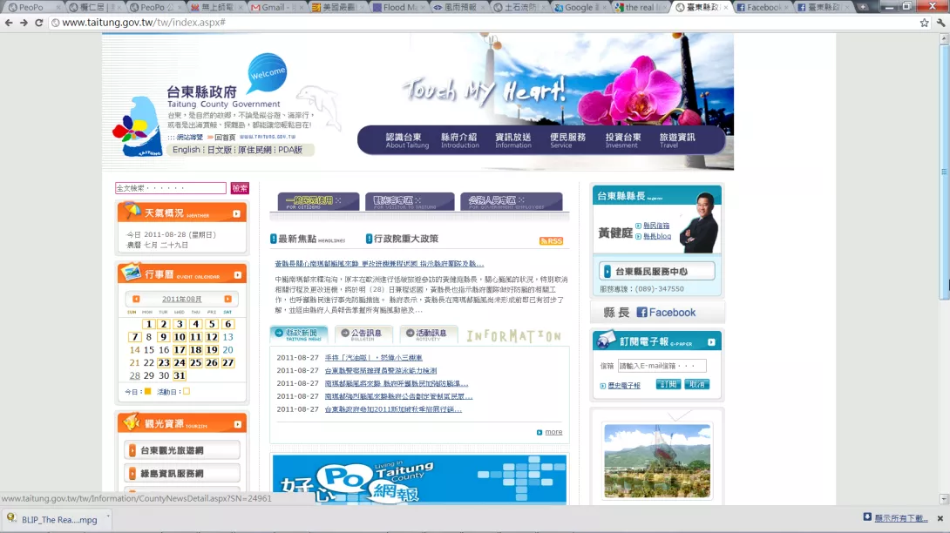This screenshot has width=950, height=533.
Task: Select the 行政院重大政策 heading
Action: pyautogui.click(x=403, y=239)
